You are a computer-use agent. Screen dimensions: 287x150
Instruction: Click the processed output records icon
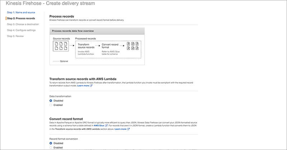pyautogui.click(x=132, y=46)
